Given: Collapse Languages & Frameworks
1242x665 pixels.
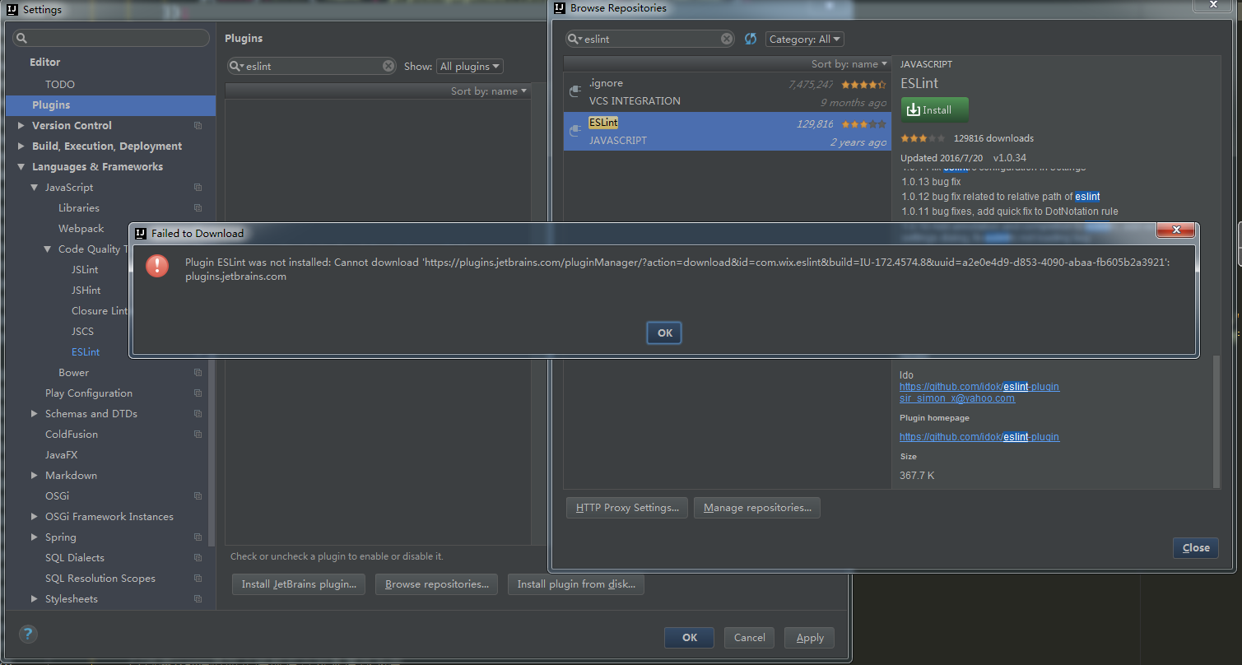Looking at the screenshot, I should coord(21,167).
